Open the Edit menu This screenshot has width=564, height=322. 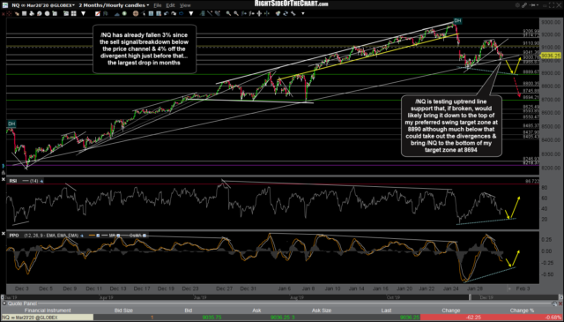[x=170, y=5]
